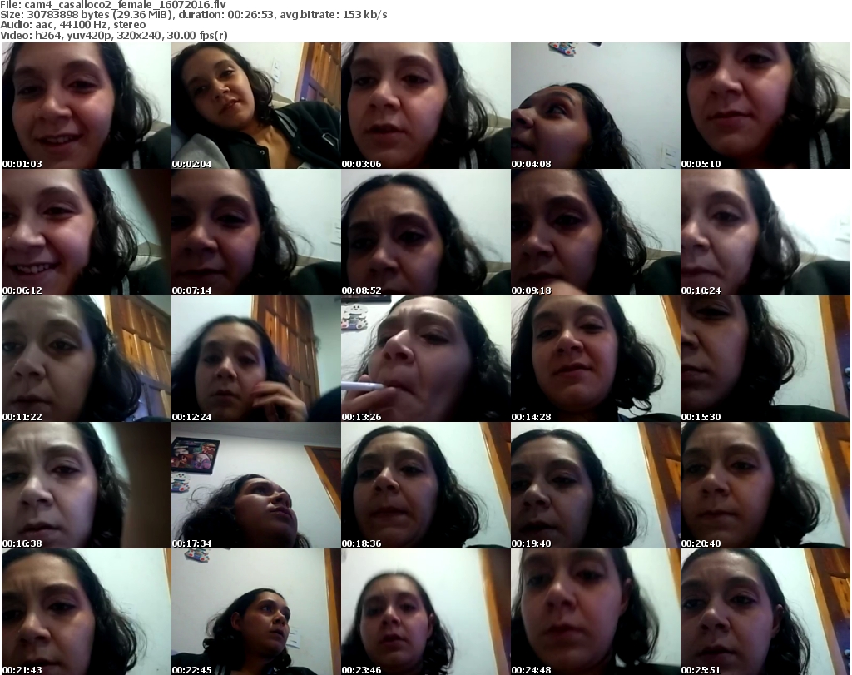Select the frame stamped 00:09:18

tap(595, 232)
